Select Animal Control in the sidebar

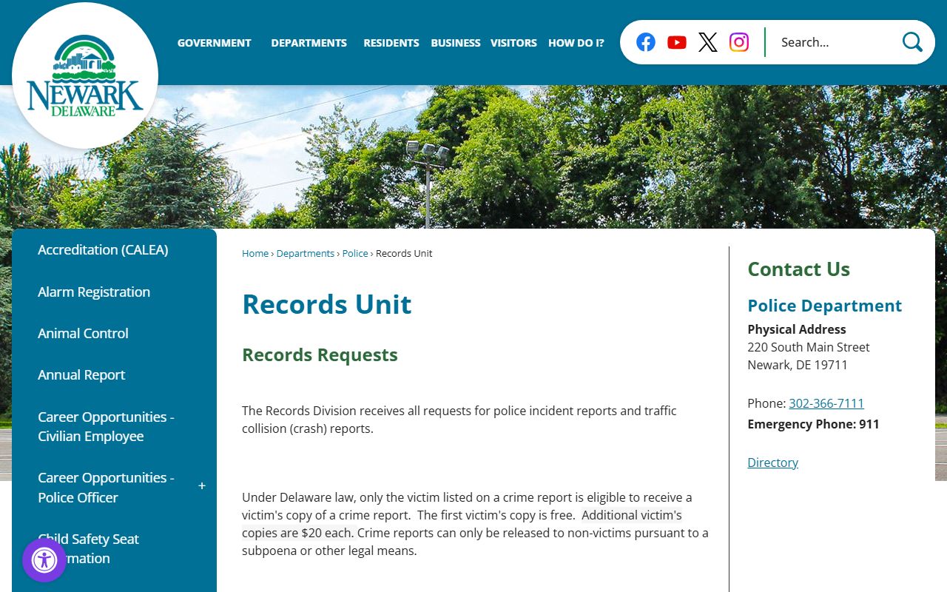83,333
